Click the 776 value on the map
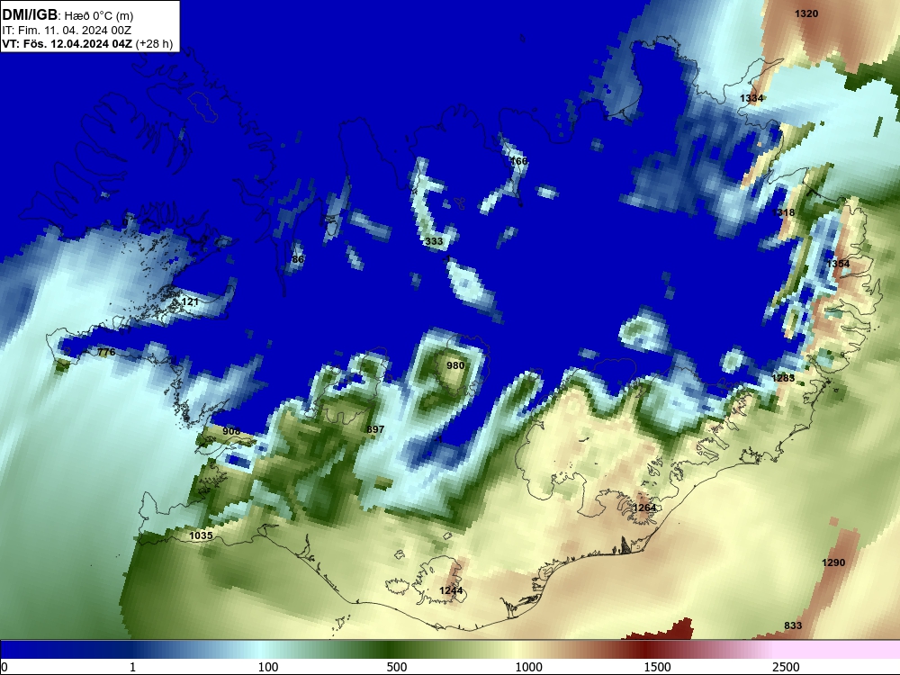 click(x=106, y=352)
